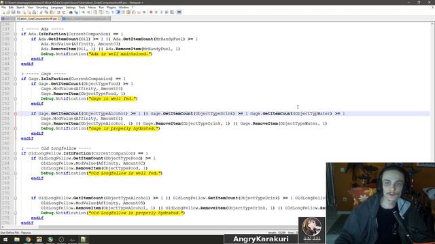Open the Plugins menu
This screenshot has width=435, height=244.
tap(111, 7)
